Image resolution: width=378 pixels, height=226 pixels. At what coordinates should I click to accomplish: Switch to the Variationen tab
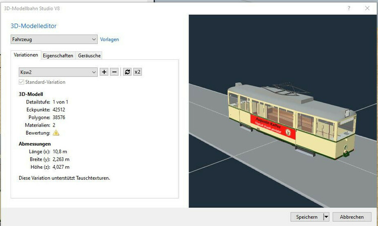26,55
